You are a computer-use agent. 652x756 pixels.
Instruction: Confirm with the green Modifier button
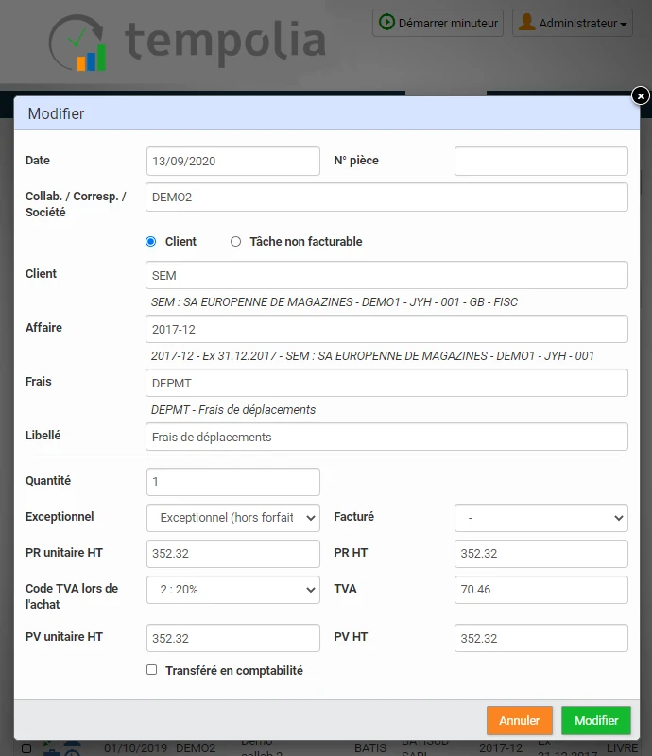[x=596, y=720]
